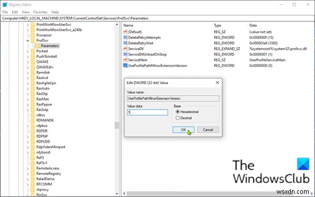
Task: Click the Processor folder icon
Action: click(33, 35)
